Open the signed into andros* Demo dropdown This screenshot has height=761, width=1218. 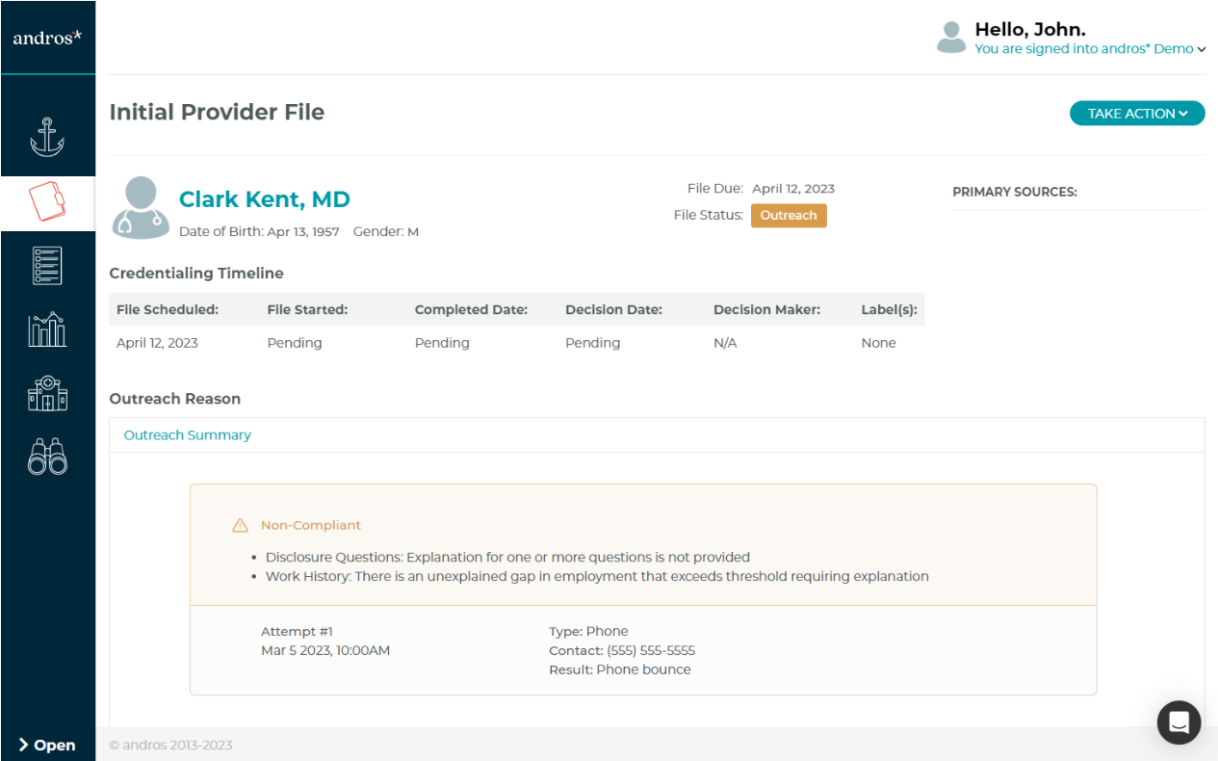tap(1090, 49)
